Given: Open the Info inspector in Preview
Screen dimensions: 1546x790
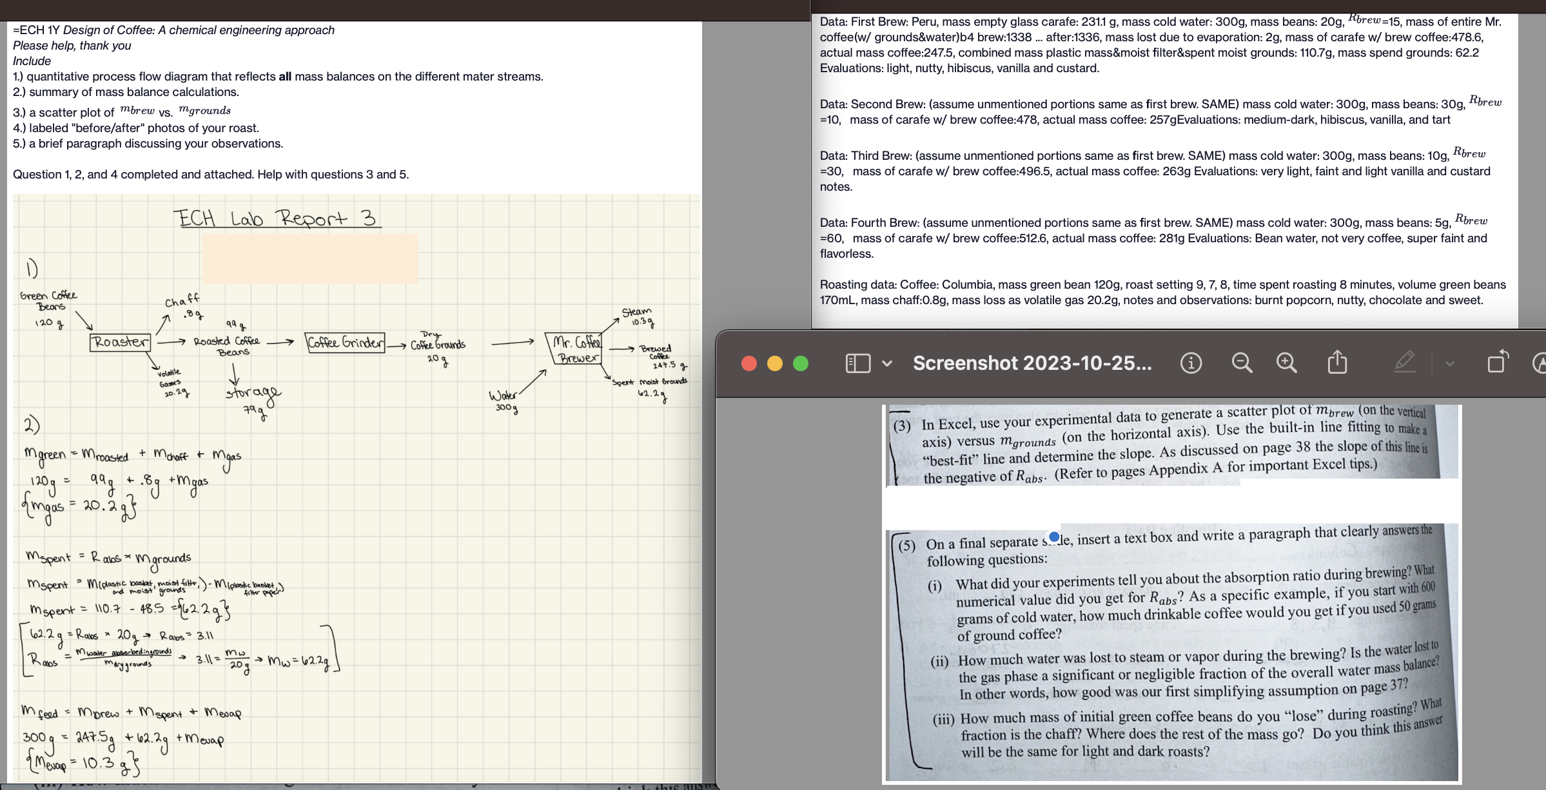Looking at the screenshot, I should (x=1191, y=363).
